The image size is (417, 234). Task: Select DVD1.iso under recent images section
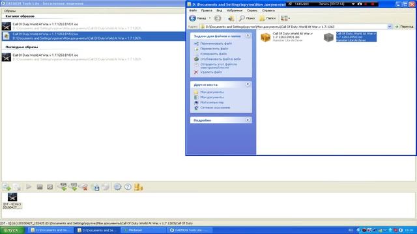click(x=93, y=57)
